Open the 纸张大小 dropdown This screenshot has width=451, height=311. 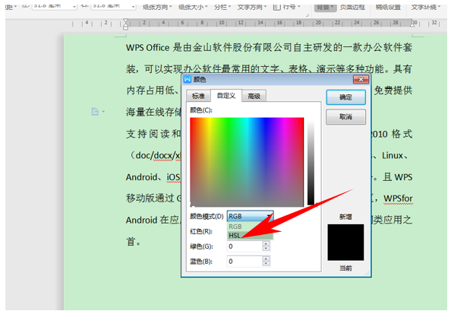(193, 7)
